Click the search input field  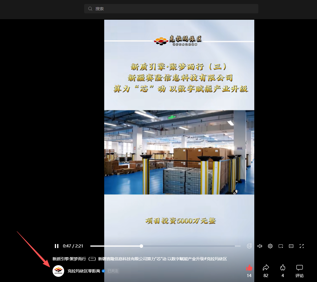tap(171, 9)
